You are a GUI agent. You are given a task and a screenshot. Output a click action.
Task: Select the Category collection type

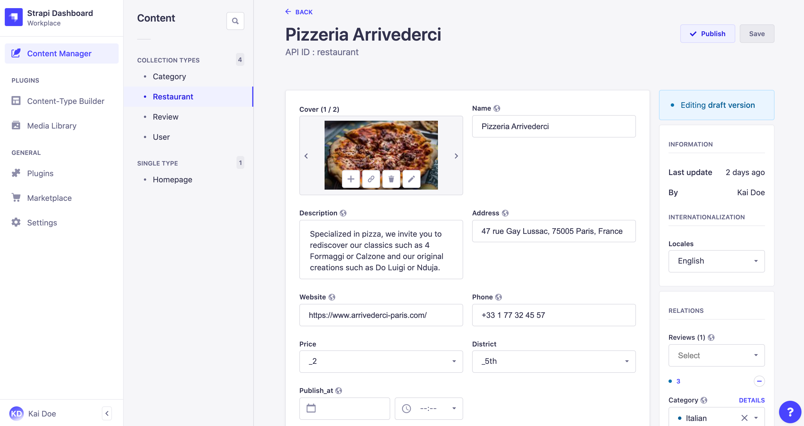coord(169,76)
